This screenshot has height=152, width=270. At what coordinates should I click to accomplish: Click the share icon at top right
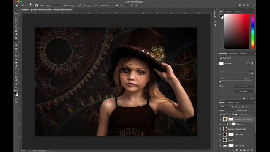(254, 5)
